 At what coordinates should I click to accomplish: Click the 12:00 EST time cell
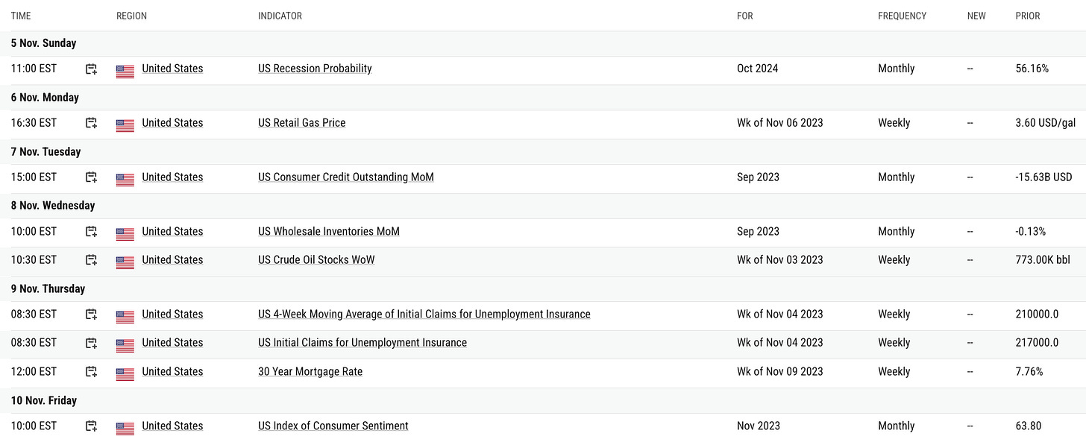pyautogui.click(x=34, y=372)
